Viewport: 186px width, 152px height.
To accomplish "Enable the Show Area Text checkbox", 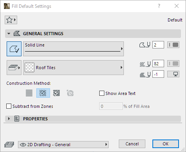I will pos(102,93).
